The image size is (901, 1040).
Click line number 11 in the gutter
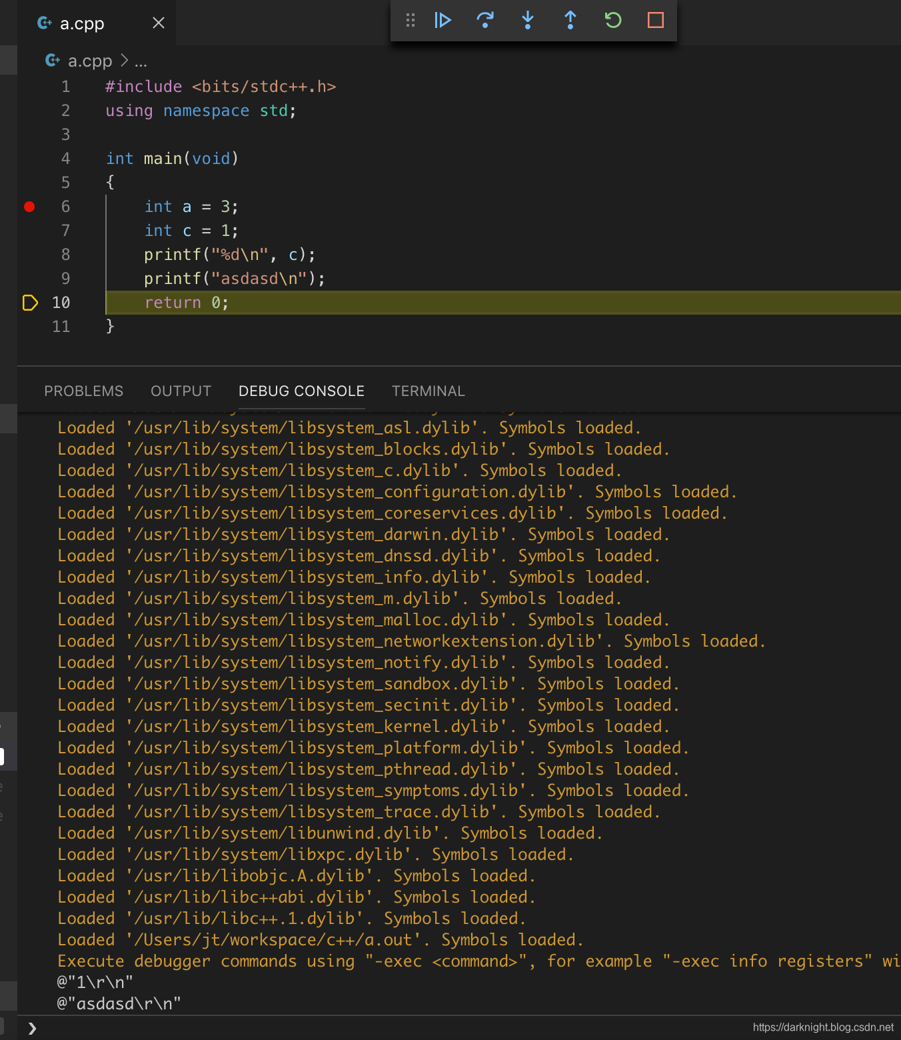tap(61, 327)
